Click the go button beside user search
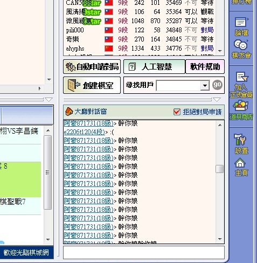 217,85
